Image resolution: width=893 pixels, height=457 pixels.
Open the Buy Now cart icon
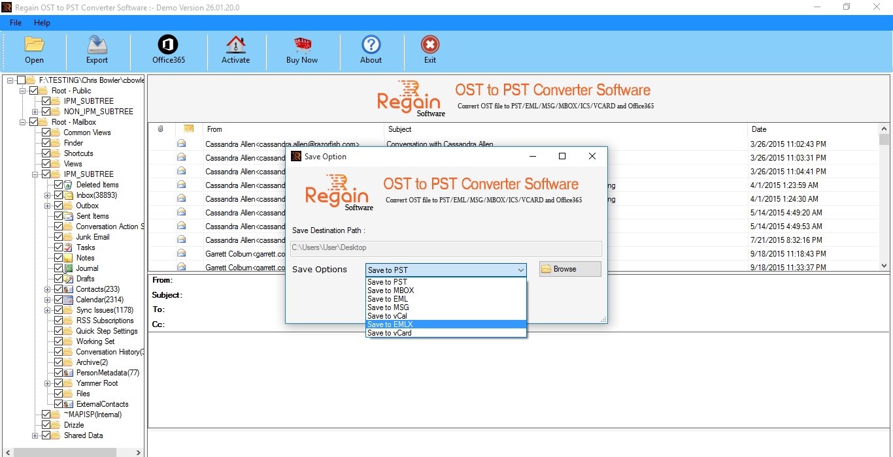click(302, 44)
